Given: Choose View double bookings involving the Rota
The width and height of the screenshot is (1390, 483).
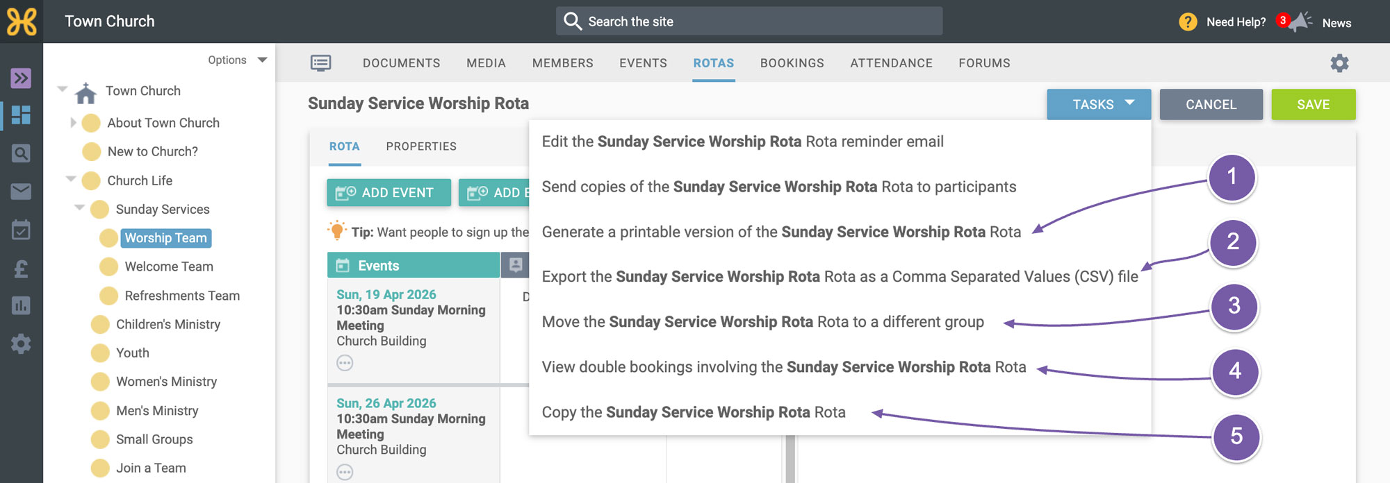Looking at the screenshot, I should coord(783,367).
